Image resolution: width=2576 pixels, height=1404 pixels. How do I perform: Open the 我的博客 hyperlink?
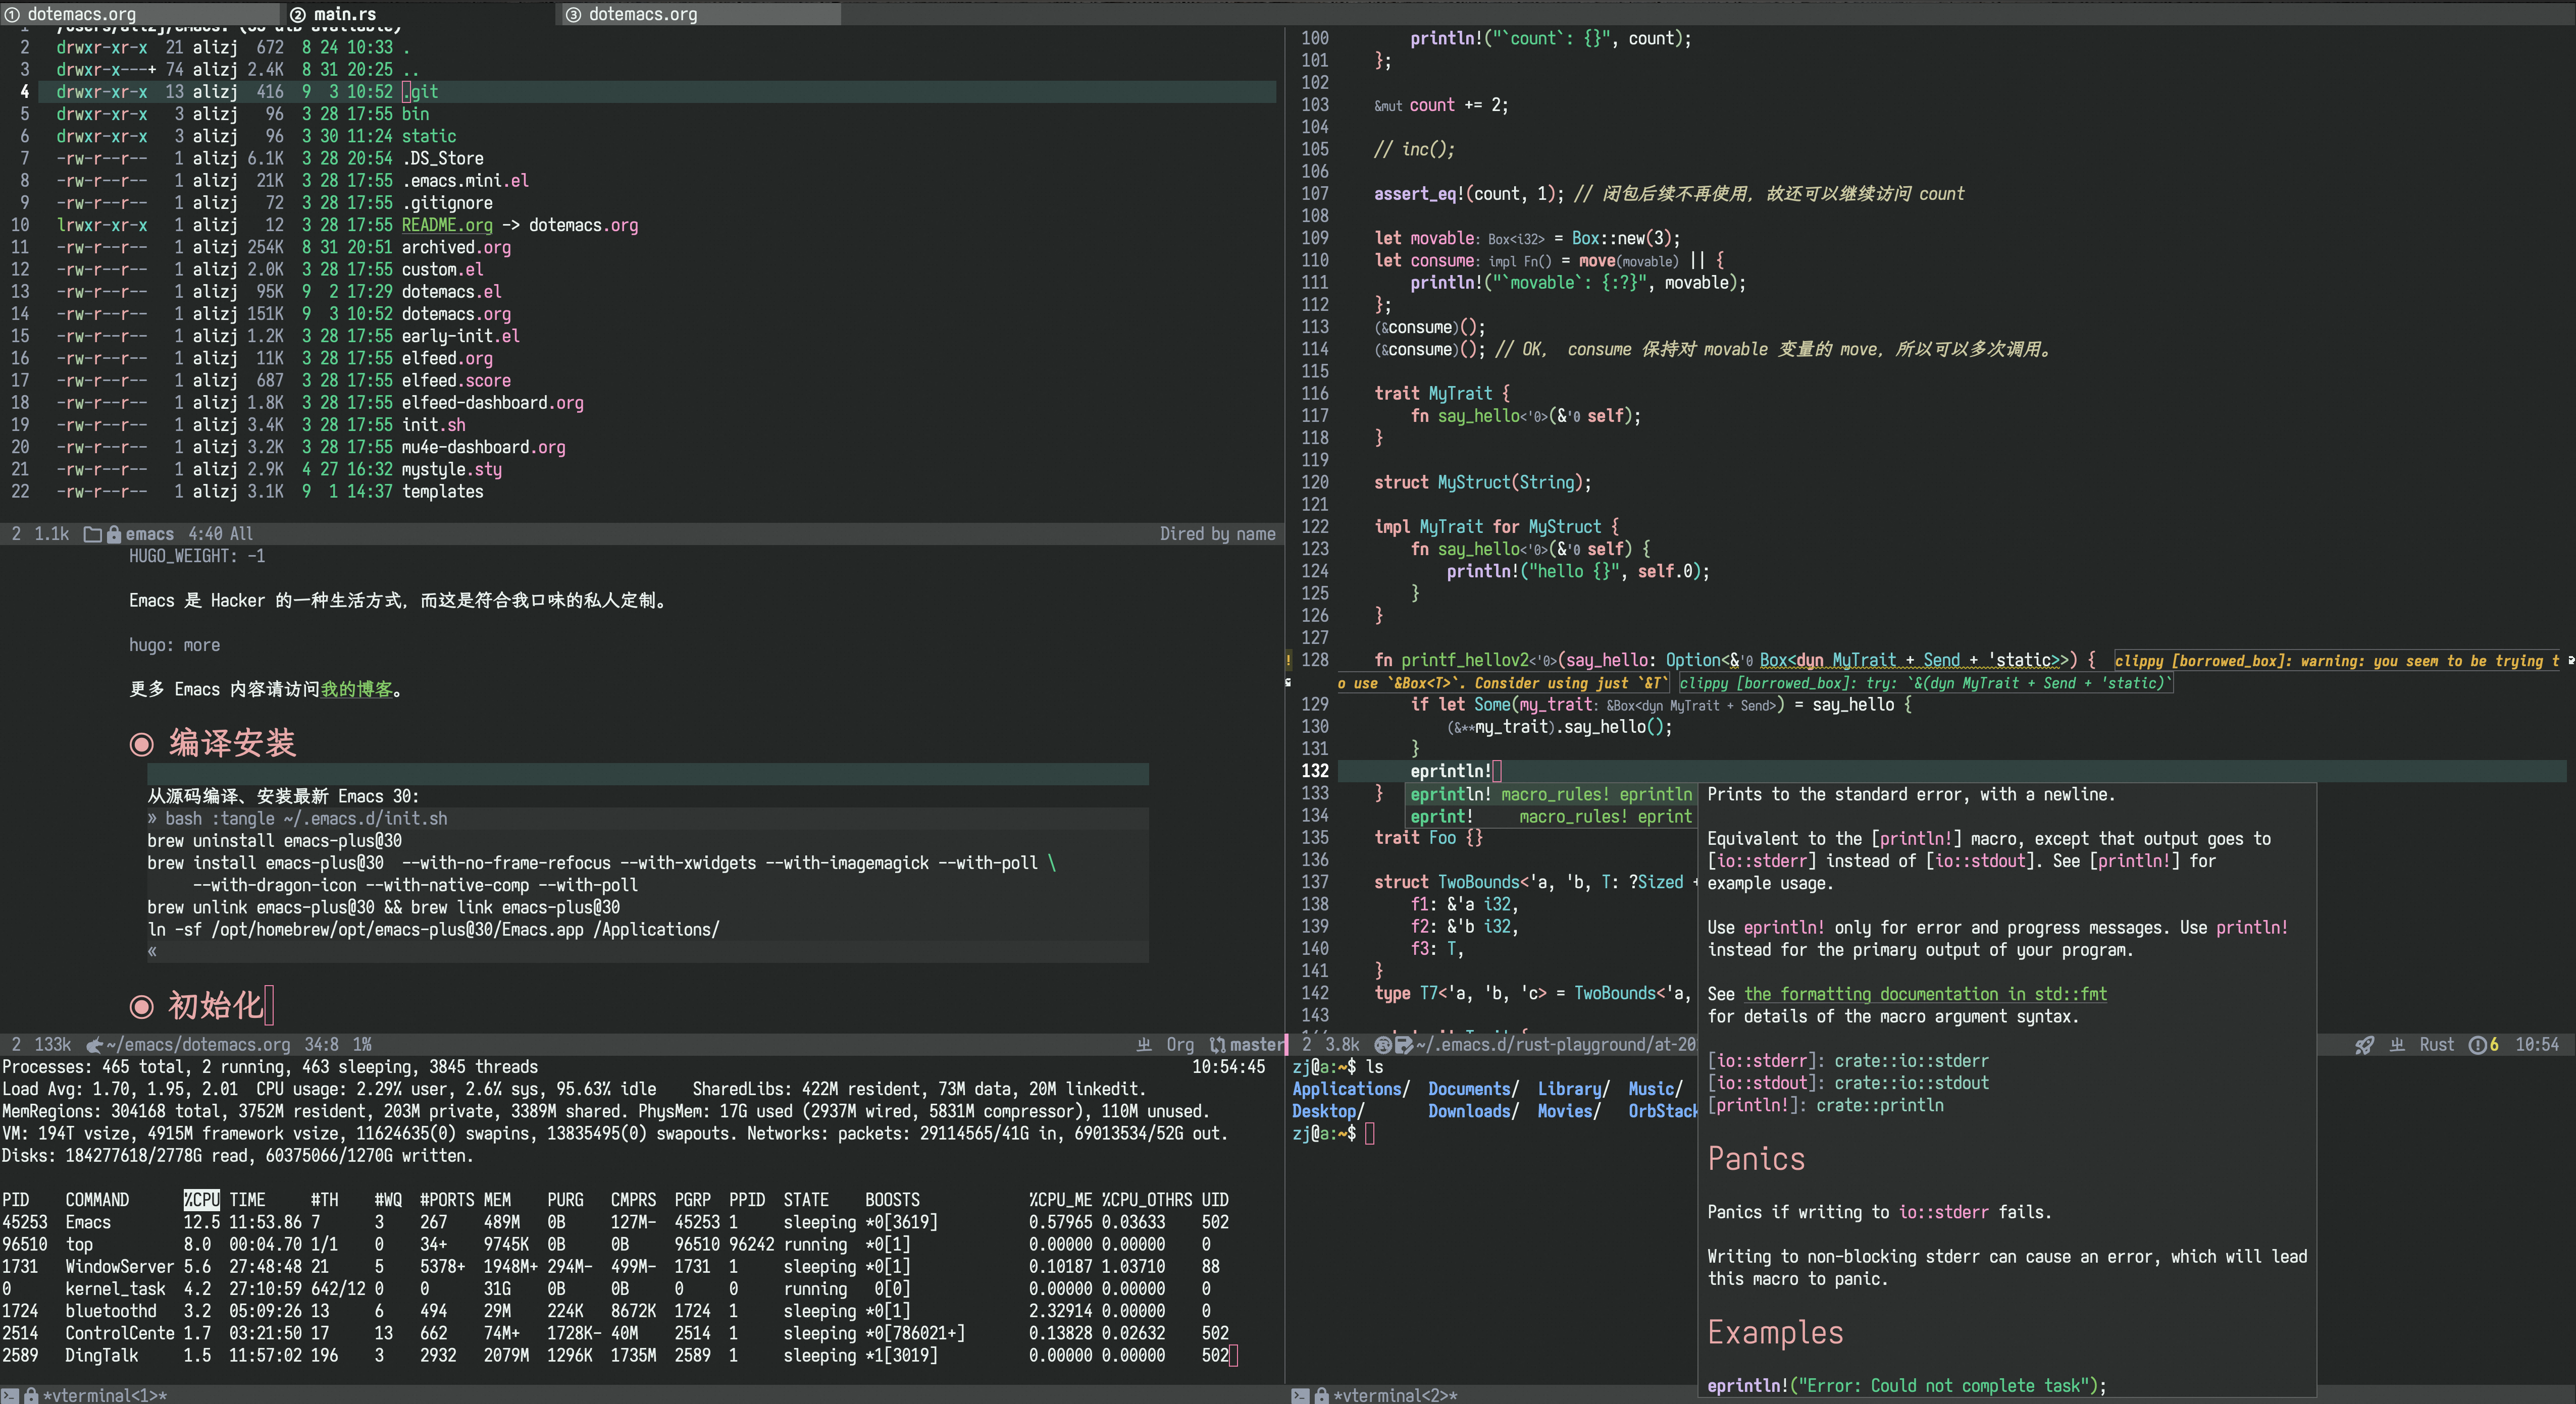click(x=356, y=689)
